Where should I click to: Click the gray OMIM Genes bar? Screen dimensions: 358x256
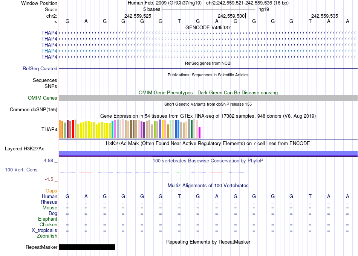[x=208, y=98]
